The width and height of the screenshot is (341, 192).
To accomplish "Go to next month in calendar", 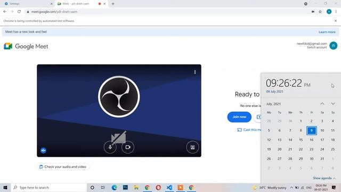I will [333, 104].
